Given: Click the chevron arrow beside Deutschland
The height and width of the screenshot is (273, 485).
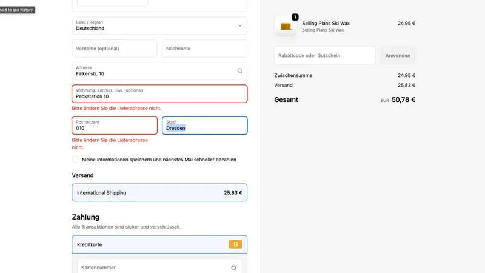Looking at the screenshot, I should point(239,25).
